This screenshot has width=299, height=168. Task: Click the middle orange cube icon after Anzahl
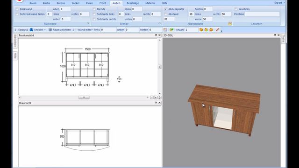pos(206,30)
